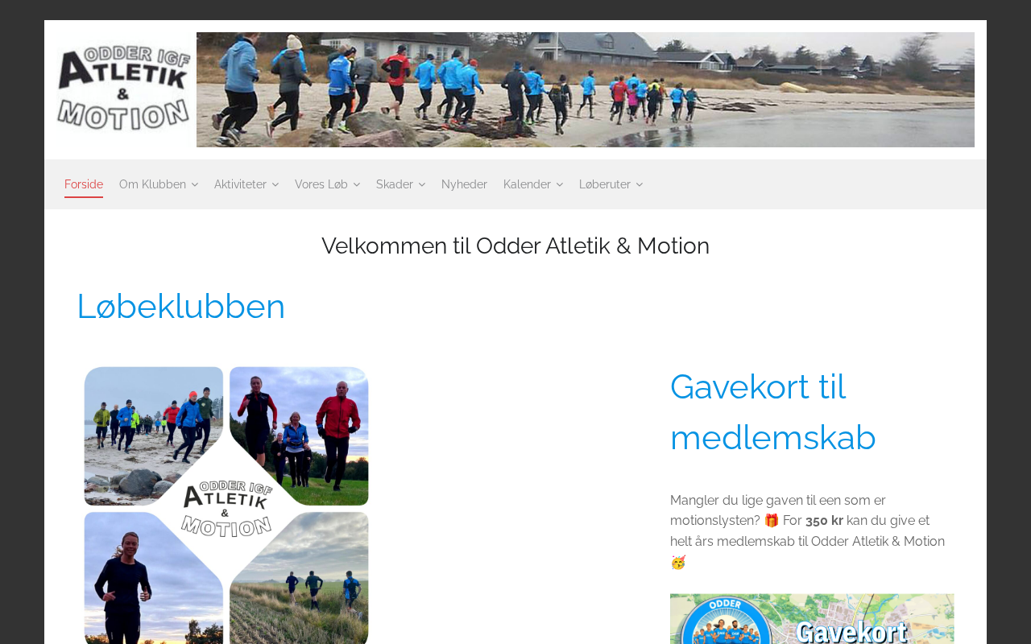Screen dimensions: 1031x644
Task: Select the Aktiviteter menu entry
Action: tap(240, 184)
